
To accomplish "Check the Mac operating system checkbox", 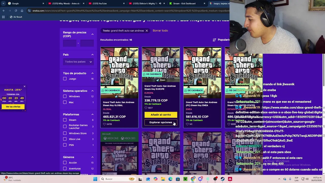I will click(x=65, y=102).
